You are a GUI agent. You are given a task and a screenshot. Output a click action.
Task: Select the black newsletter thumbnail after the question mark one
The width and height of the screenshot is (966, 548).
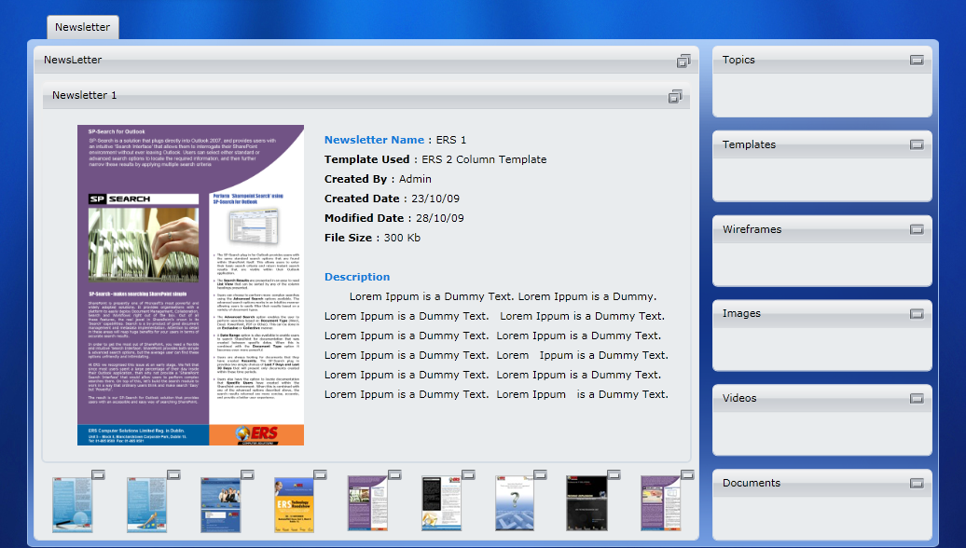tap(586, 503)
